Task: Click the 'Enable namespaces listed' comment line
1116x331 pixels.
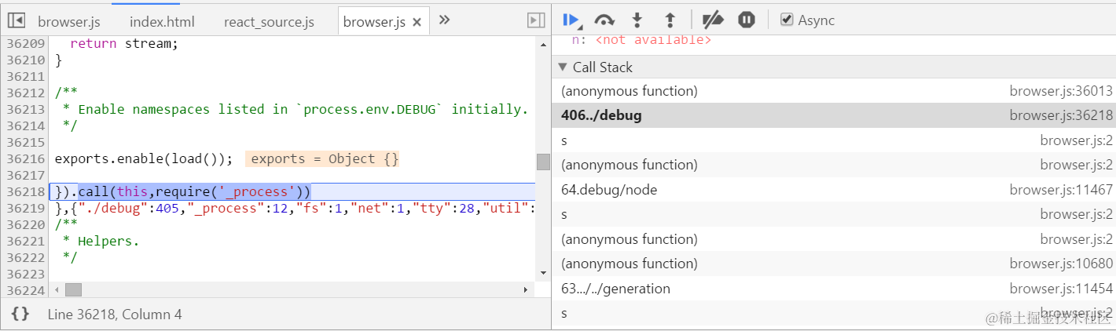Action: pos(296,110)
